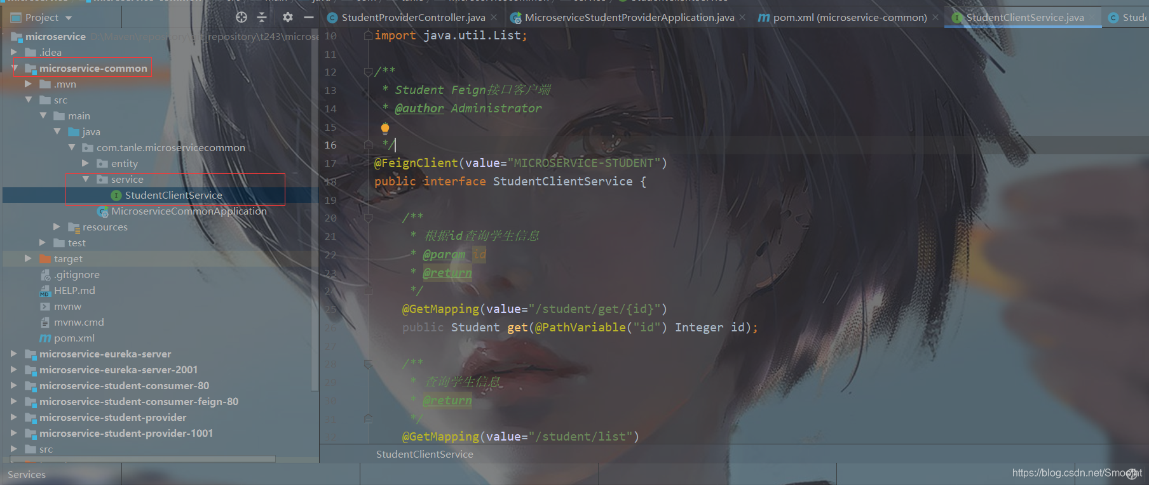
Task: Select StudentClientService in project tree
Action: tap(173, 196)
